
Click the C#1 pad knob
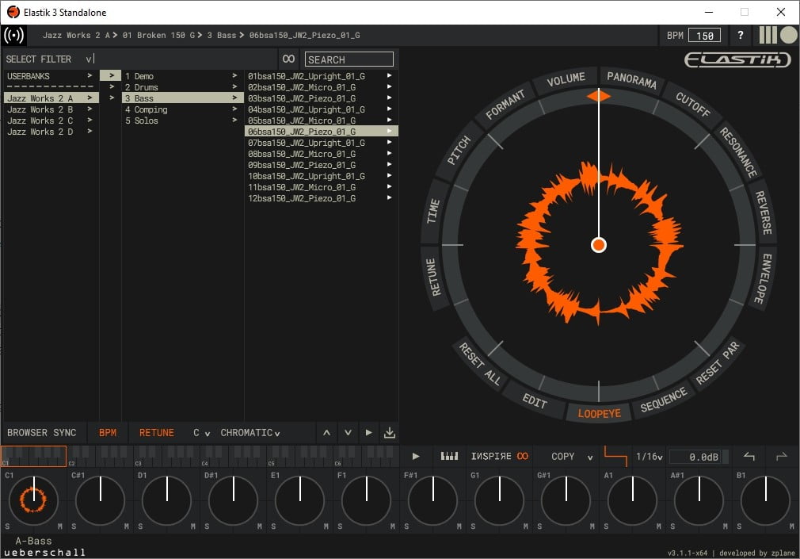coord(100,501)
